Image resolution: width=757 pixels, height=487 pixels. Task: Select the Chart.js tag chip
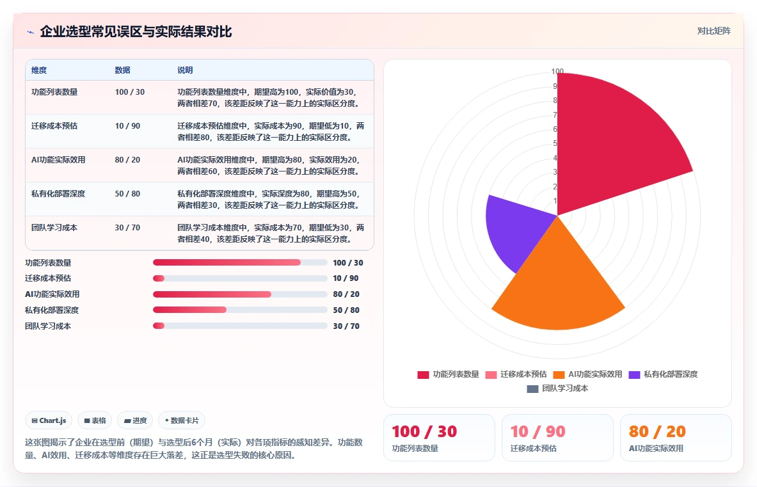(x=49, y=420)
